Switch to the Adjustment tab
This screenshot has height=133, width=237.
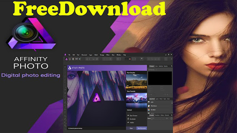tap(152, 99)
